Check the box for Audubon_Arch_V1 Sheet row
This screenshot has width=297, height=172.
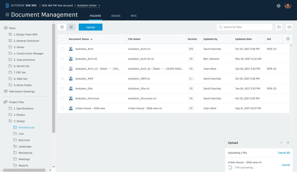(62, 69)
